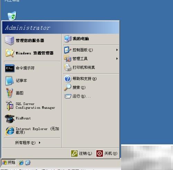Click the My Computer icon
This screenshot has height=170, width=173.
pos(68,39)
